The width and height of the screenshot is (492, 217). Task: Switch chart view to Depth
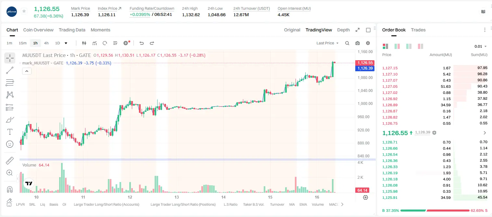point(343,30)
